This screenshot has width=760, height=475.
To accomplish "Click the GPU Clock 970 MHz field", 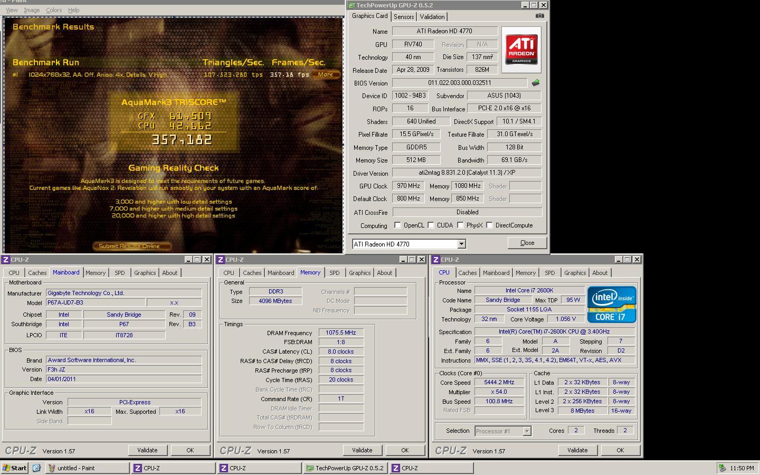I will point(409,186).
